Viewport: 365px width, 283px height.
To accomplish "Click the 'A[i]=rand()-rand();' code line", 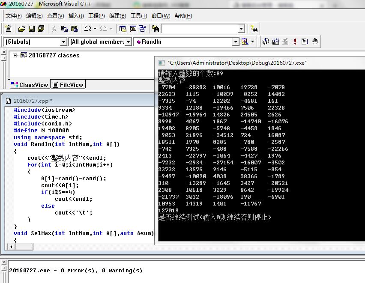I will [x=74, y=179].
